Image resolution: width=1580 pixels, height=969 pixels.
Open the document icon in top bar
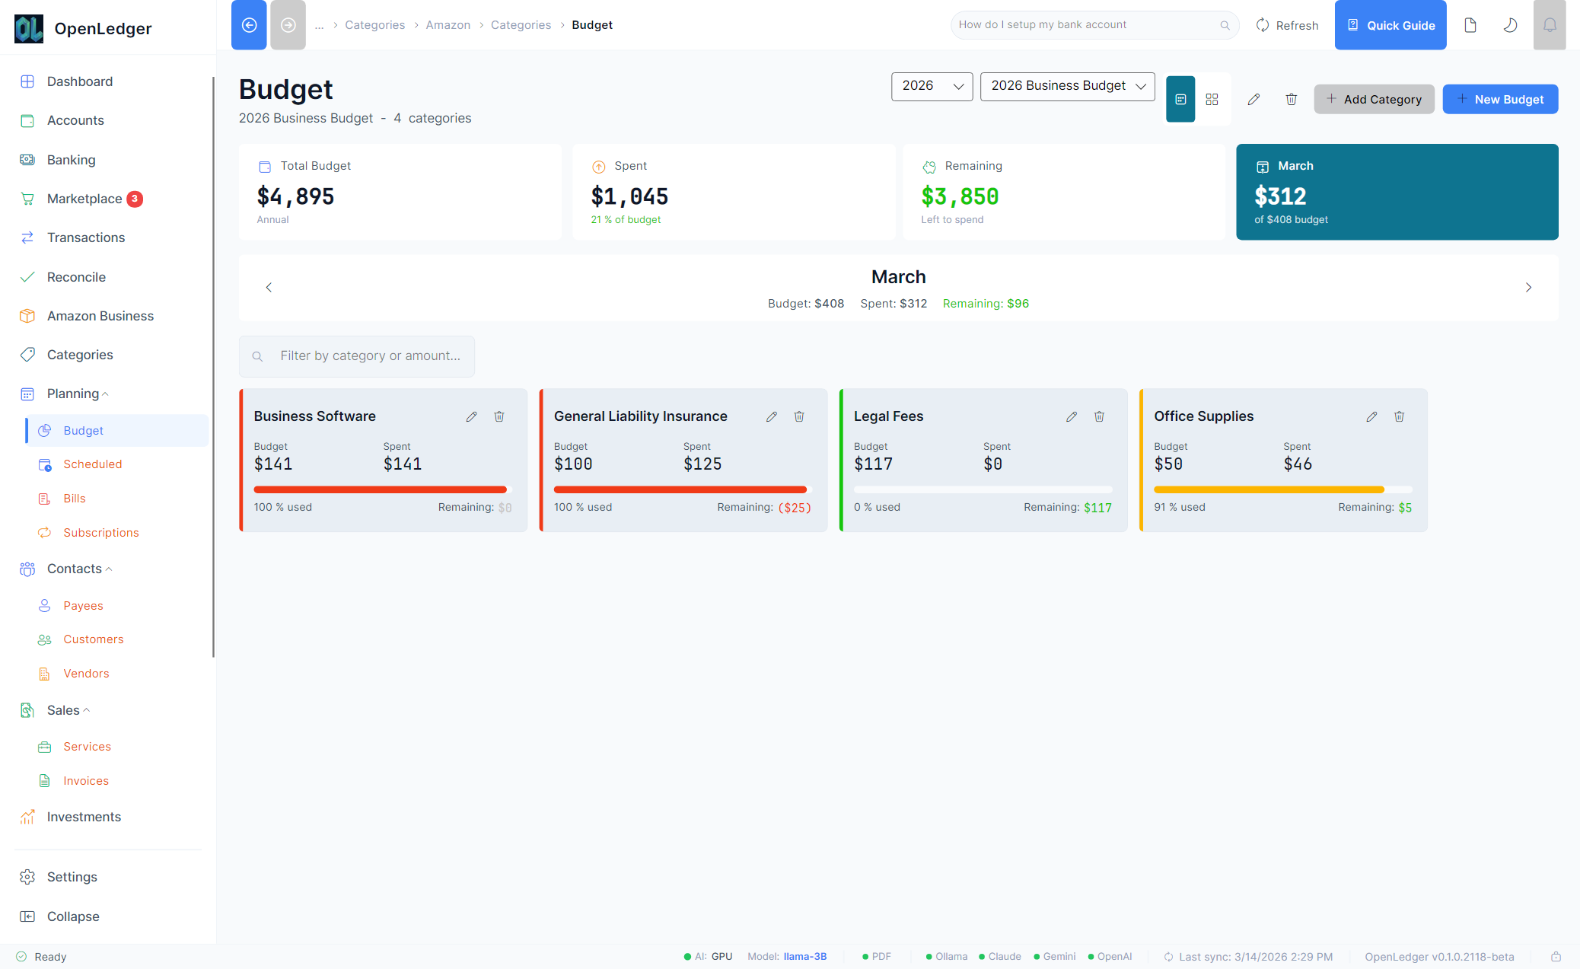[x=1470, y=25]
